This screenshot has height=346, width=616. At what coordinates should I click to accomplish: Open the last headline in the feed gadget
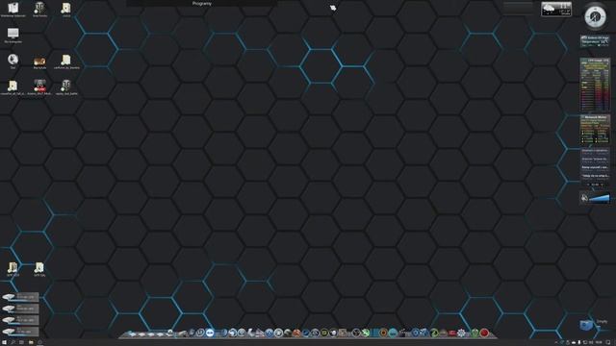tap(595, 176)
